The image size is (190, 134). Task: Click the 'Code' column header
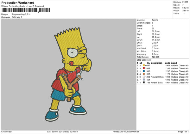[x=167, y=63]
